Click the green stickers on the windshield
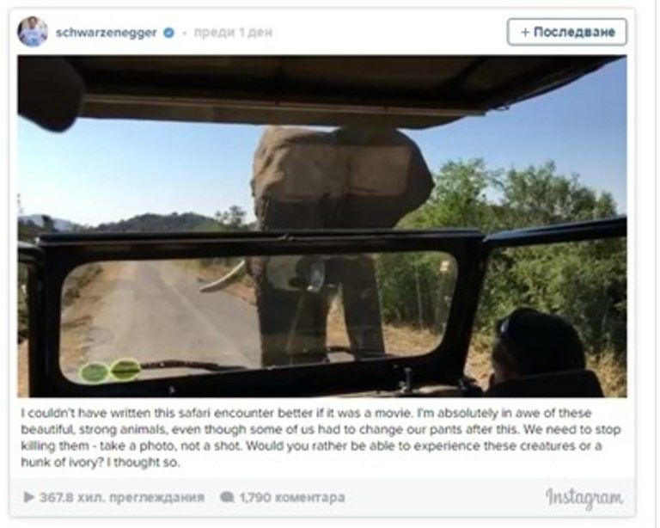This screenshot has width=660, height=528. 110,371
